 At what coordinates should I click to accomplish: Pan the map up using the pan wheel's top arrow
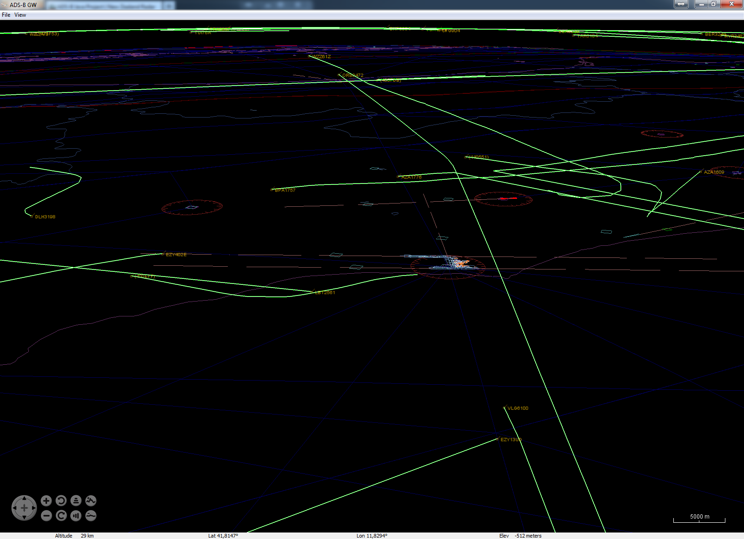point(24,499)
